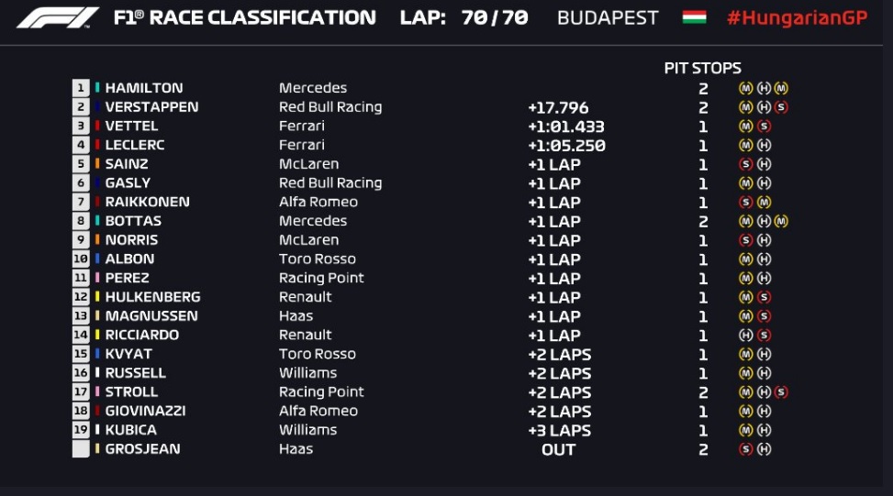
Task: Select Kubica's +3 LAPS gap
Action: pyautogui.click(x=559, y=431)
